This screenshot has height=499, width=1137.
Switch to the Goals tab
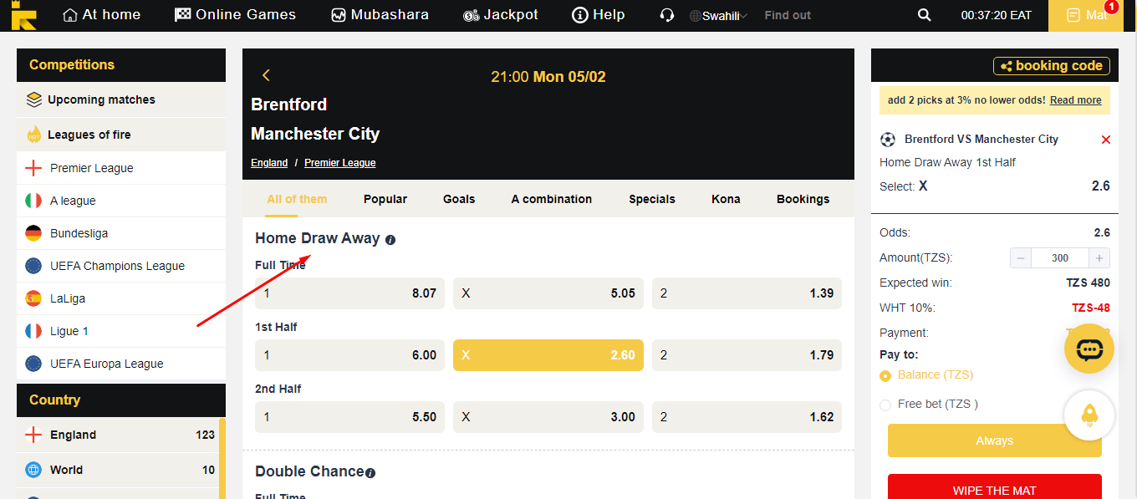tap(459, 199)
